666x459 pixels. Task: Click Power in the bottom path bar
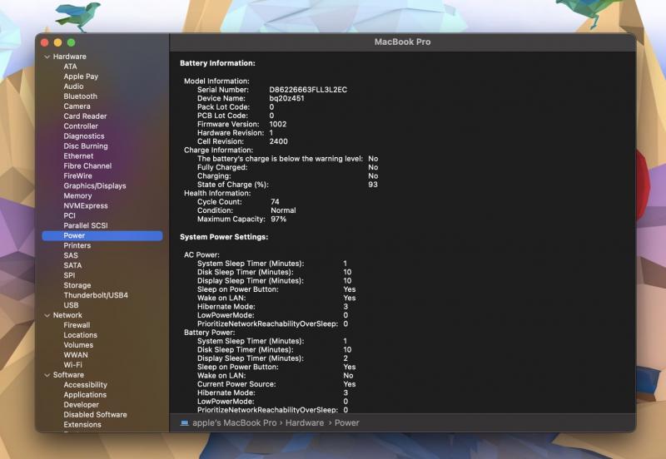click(347, 423)
